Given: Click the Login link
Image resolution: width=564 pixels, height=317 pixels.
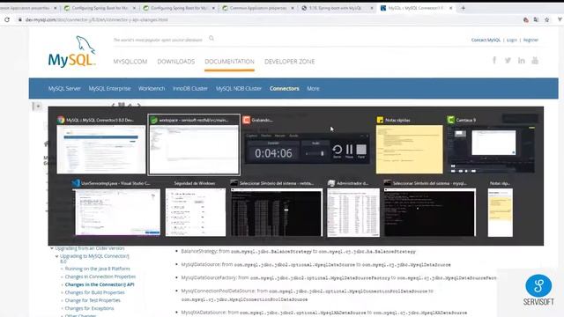Looking at the screenshot, I should tap(511, 40).
